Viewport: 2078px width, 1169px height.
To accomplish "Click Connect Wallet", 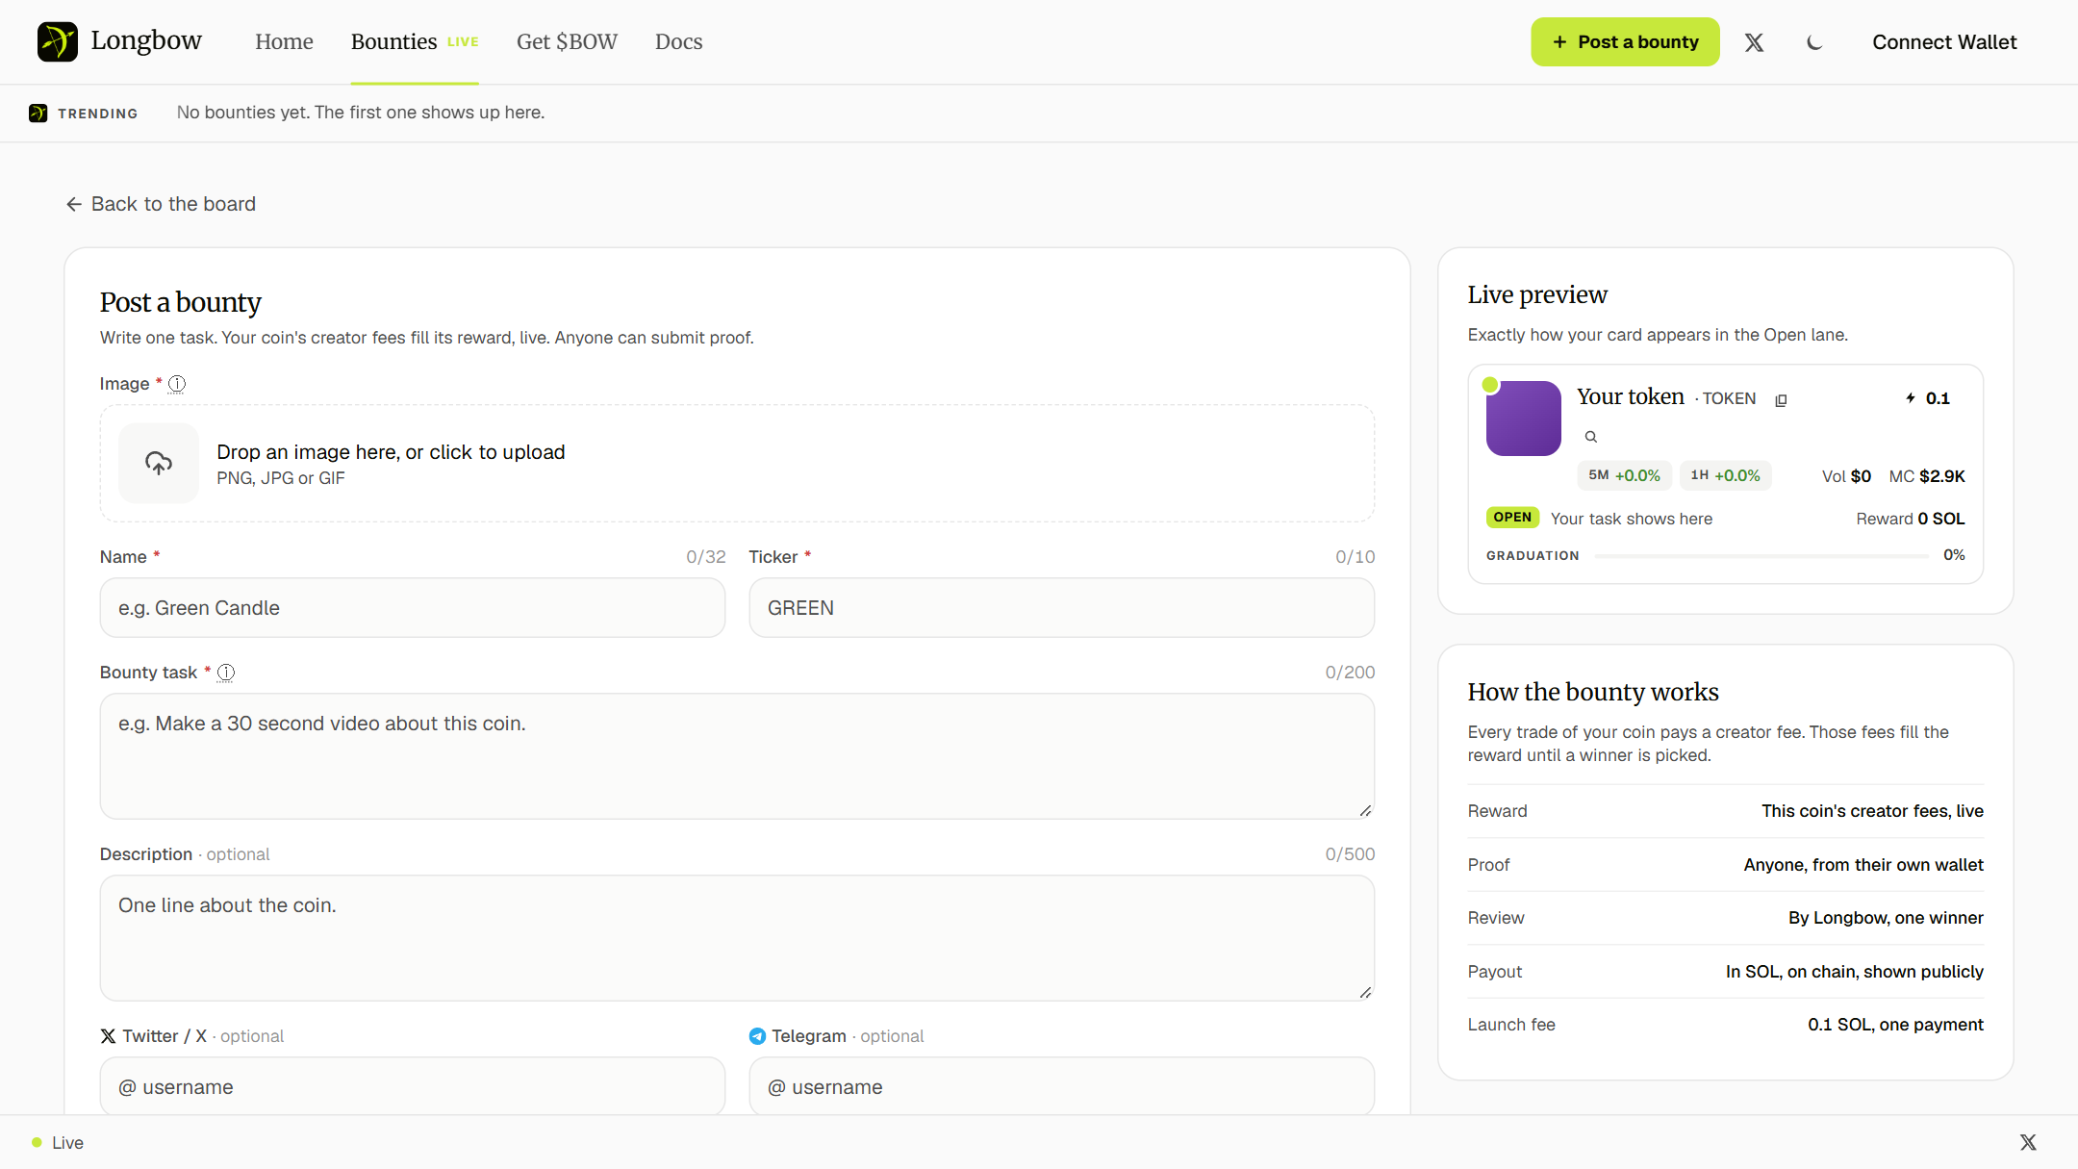I will click(x=1944, y=42).
